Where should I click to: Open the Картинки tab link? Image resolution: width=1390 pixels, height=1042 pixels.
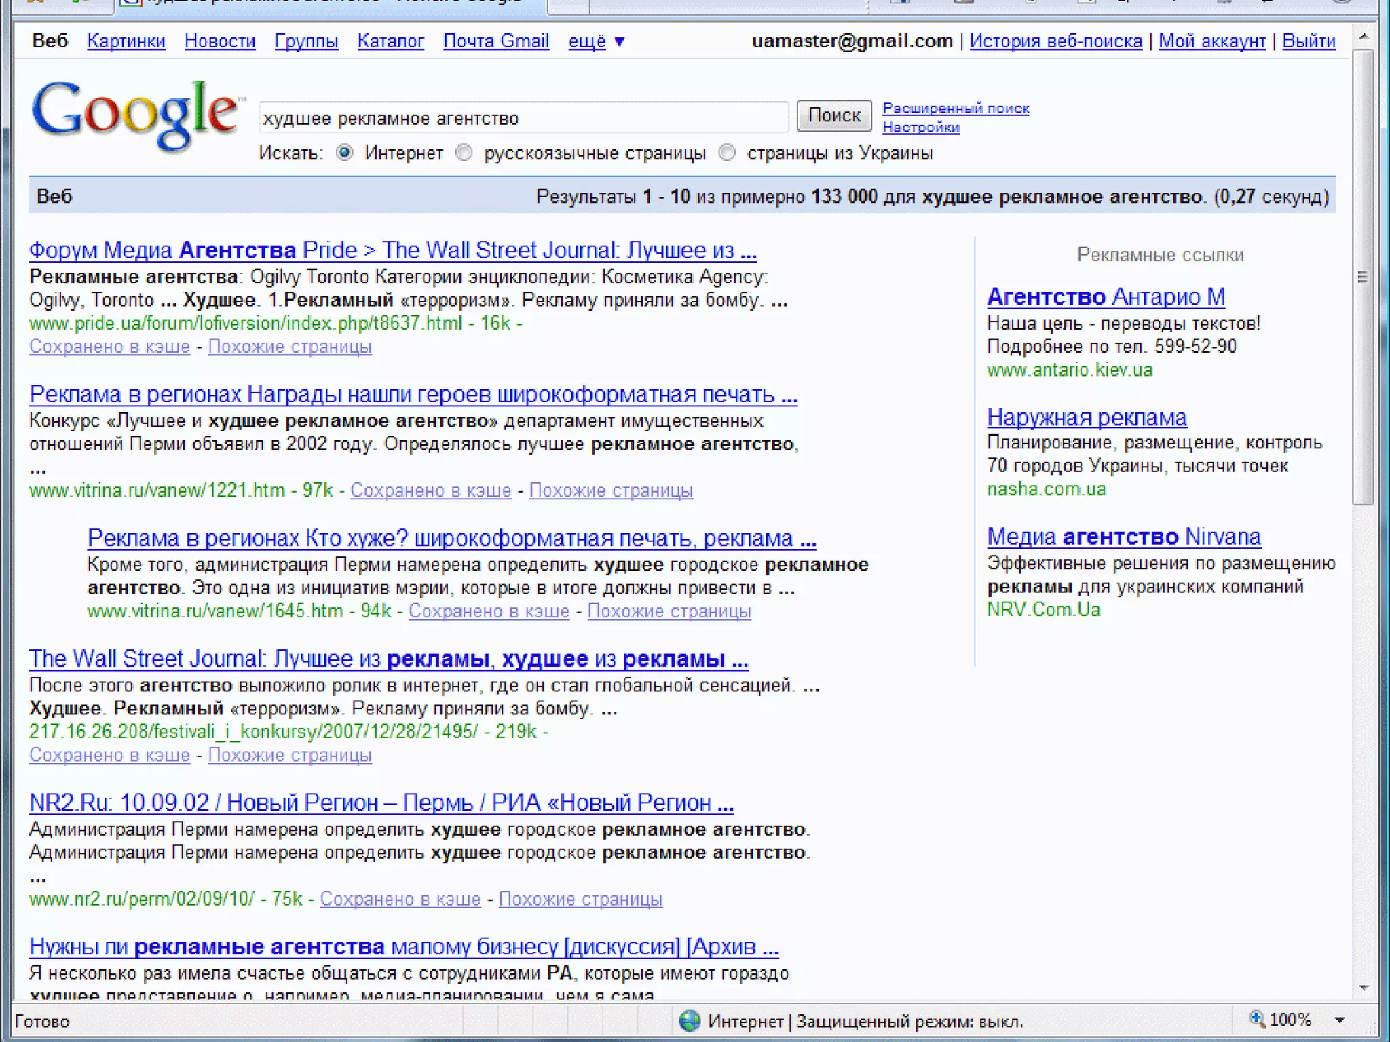pyautogui.click(x=126, y=41)
